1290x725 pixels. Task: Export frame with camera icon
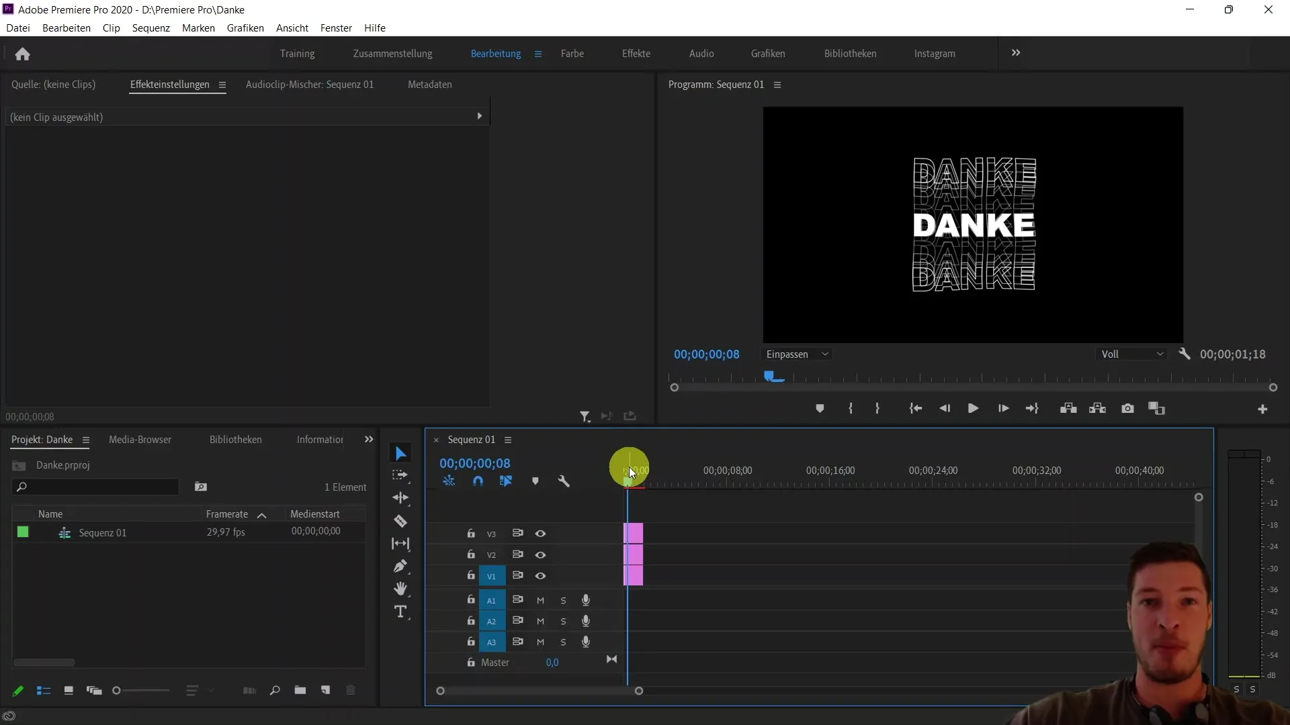point(1128,408)
